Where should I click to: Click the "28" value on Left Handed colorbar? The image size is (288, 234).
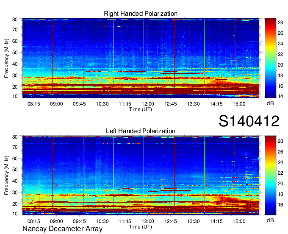point(280,141)
